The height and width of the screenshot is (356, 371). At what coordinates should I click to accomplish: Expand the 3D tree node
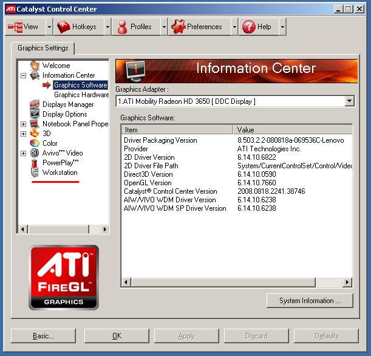(23, 134)
